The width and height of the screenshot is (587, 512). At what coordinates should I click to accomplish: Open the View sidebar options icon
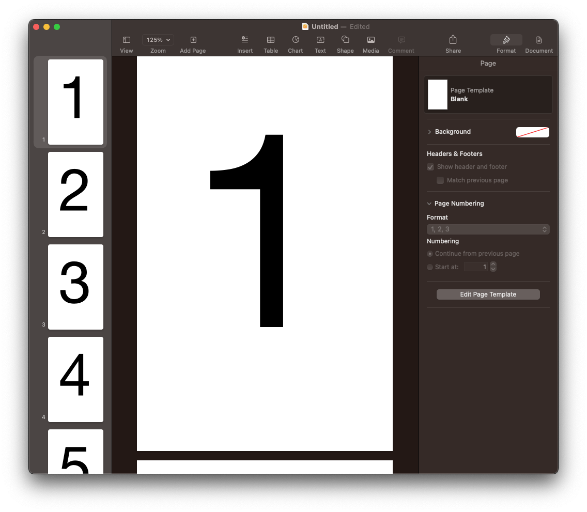pyautogui.click(x=127, y=40)
